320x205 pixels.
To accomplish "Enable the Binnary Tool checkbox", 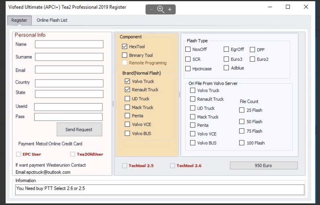I will (125, 55).
